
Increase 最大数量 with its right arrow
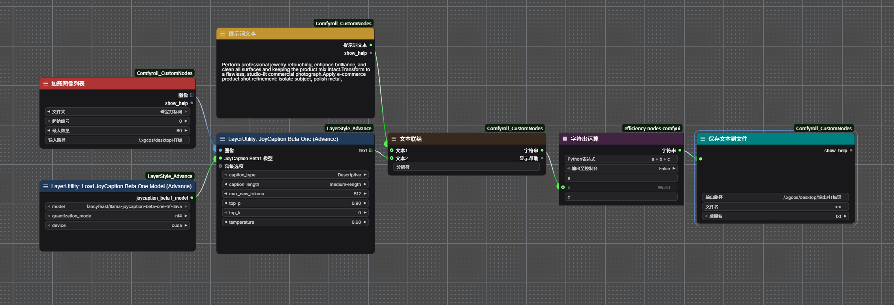tap(186, 131)
